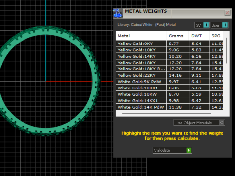Select the Yellow Gold:22KY row
Image resolution: width=235 pixels, height=176 pixels.
tap(169, 75)
